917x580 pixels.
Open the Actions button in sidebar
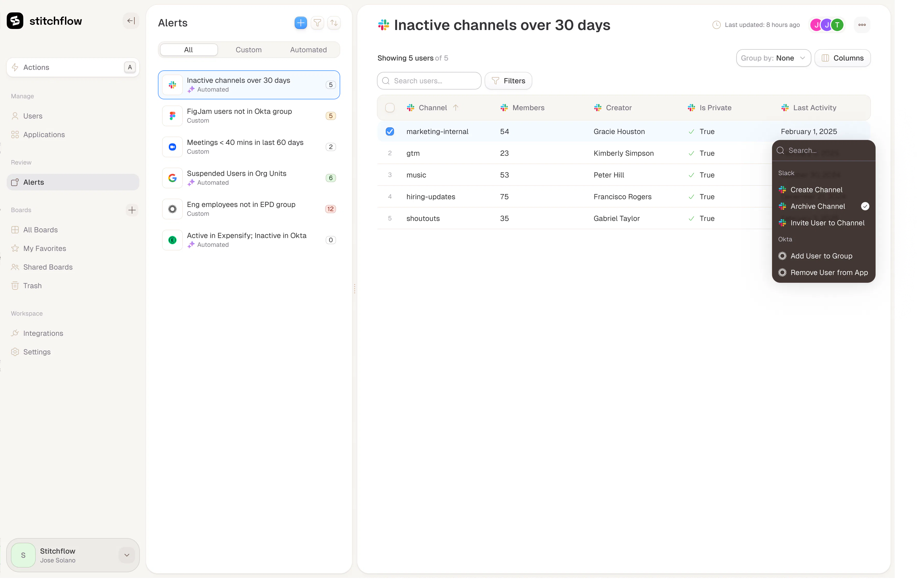(73, 67)
